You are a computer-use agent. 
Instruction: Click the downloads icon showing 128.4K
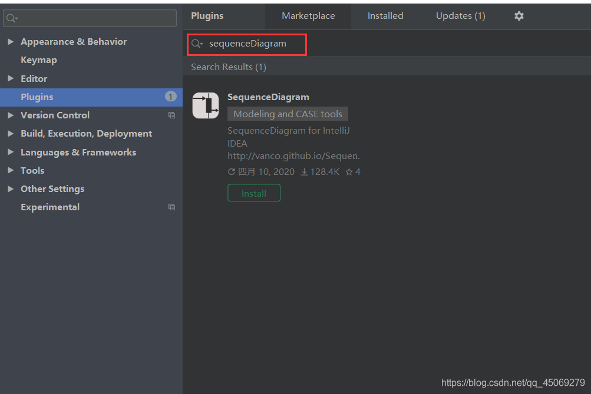304,172
